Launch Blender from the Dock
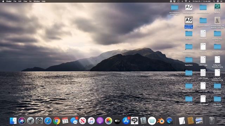The width and height of the screenshot is (225, 126). [161, 121]
